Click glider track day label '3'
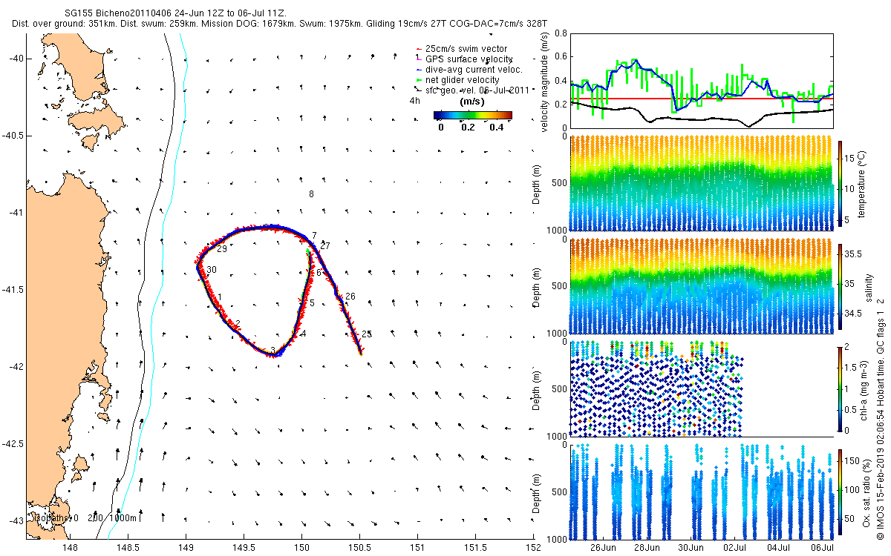Viewport: 891px width, 556px height. click(x=273, y=350)
